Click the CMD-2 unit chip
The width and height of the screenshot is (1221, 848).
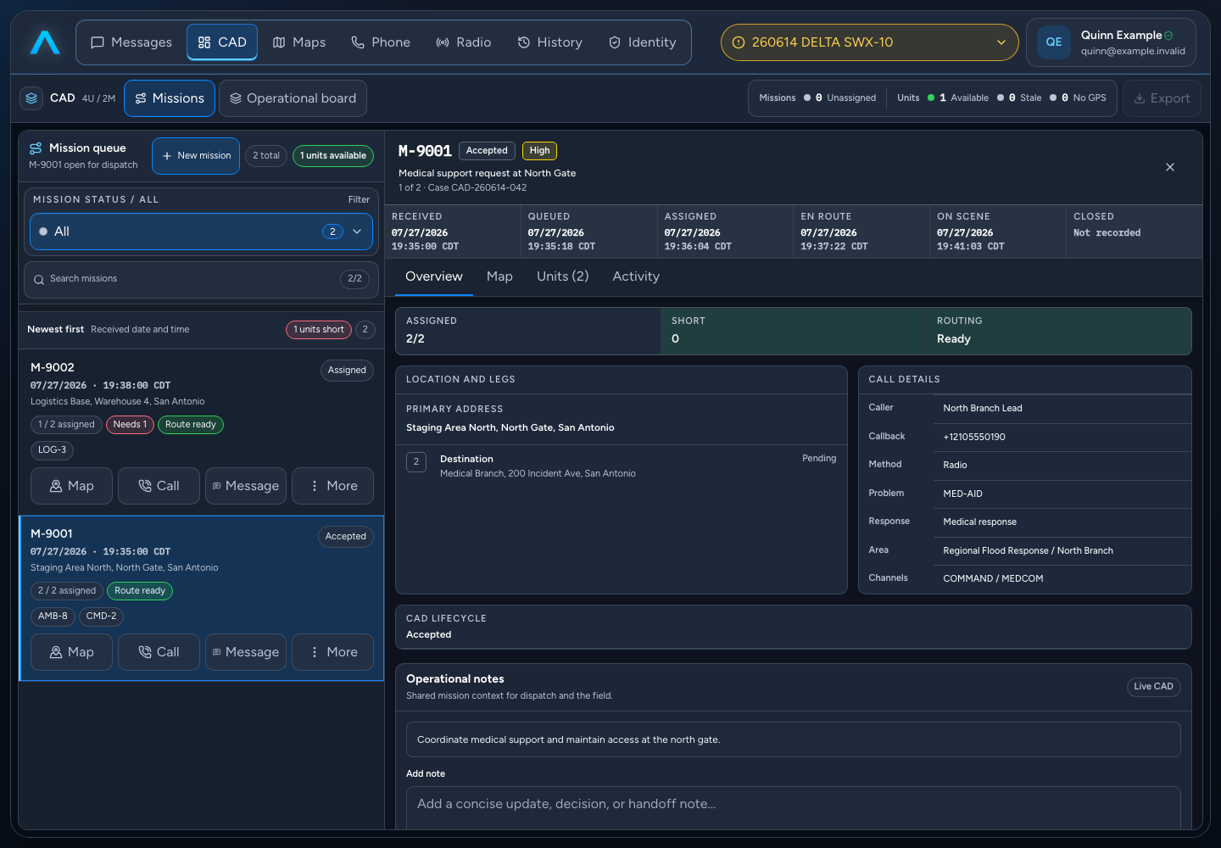[102, 616]
